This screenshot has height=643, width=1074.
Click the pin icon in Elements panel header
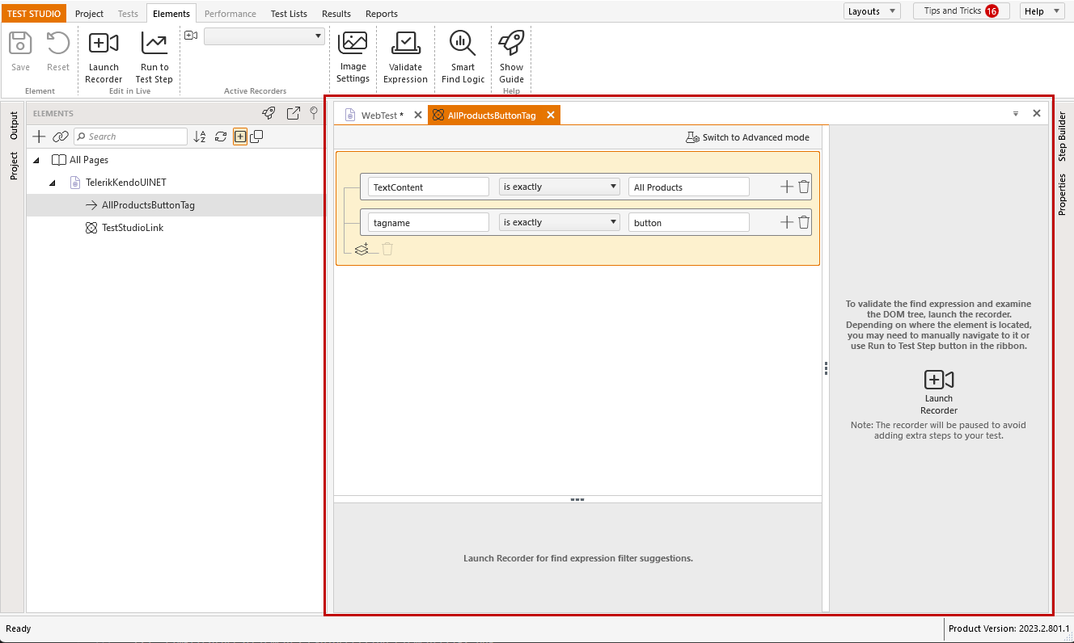[x=315, y=113]
